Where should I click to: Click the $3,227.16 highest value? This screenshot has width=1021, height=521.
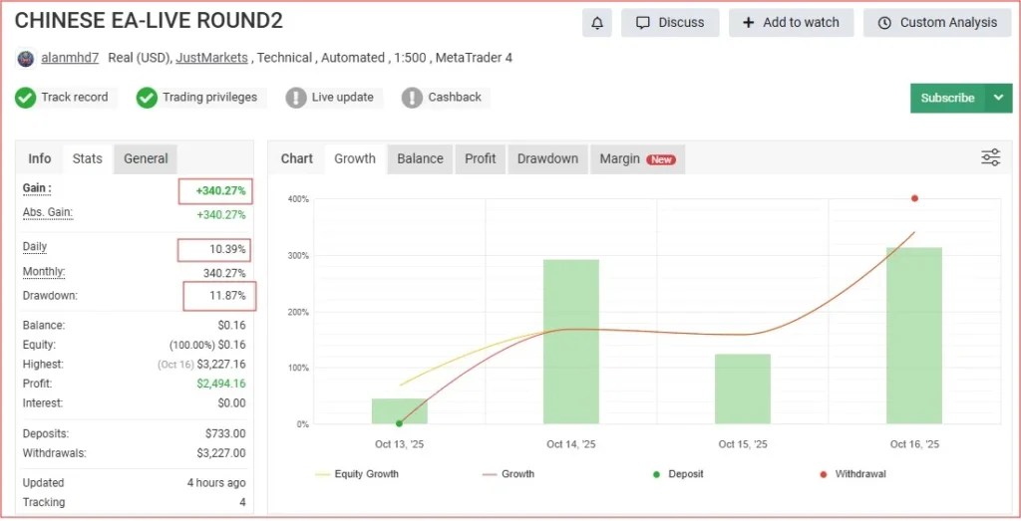(221, 365)
